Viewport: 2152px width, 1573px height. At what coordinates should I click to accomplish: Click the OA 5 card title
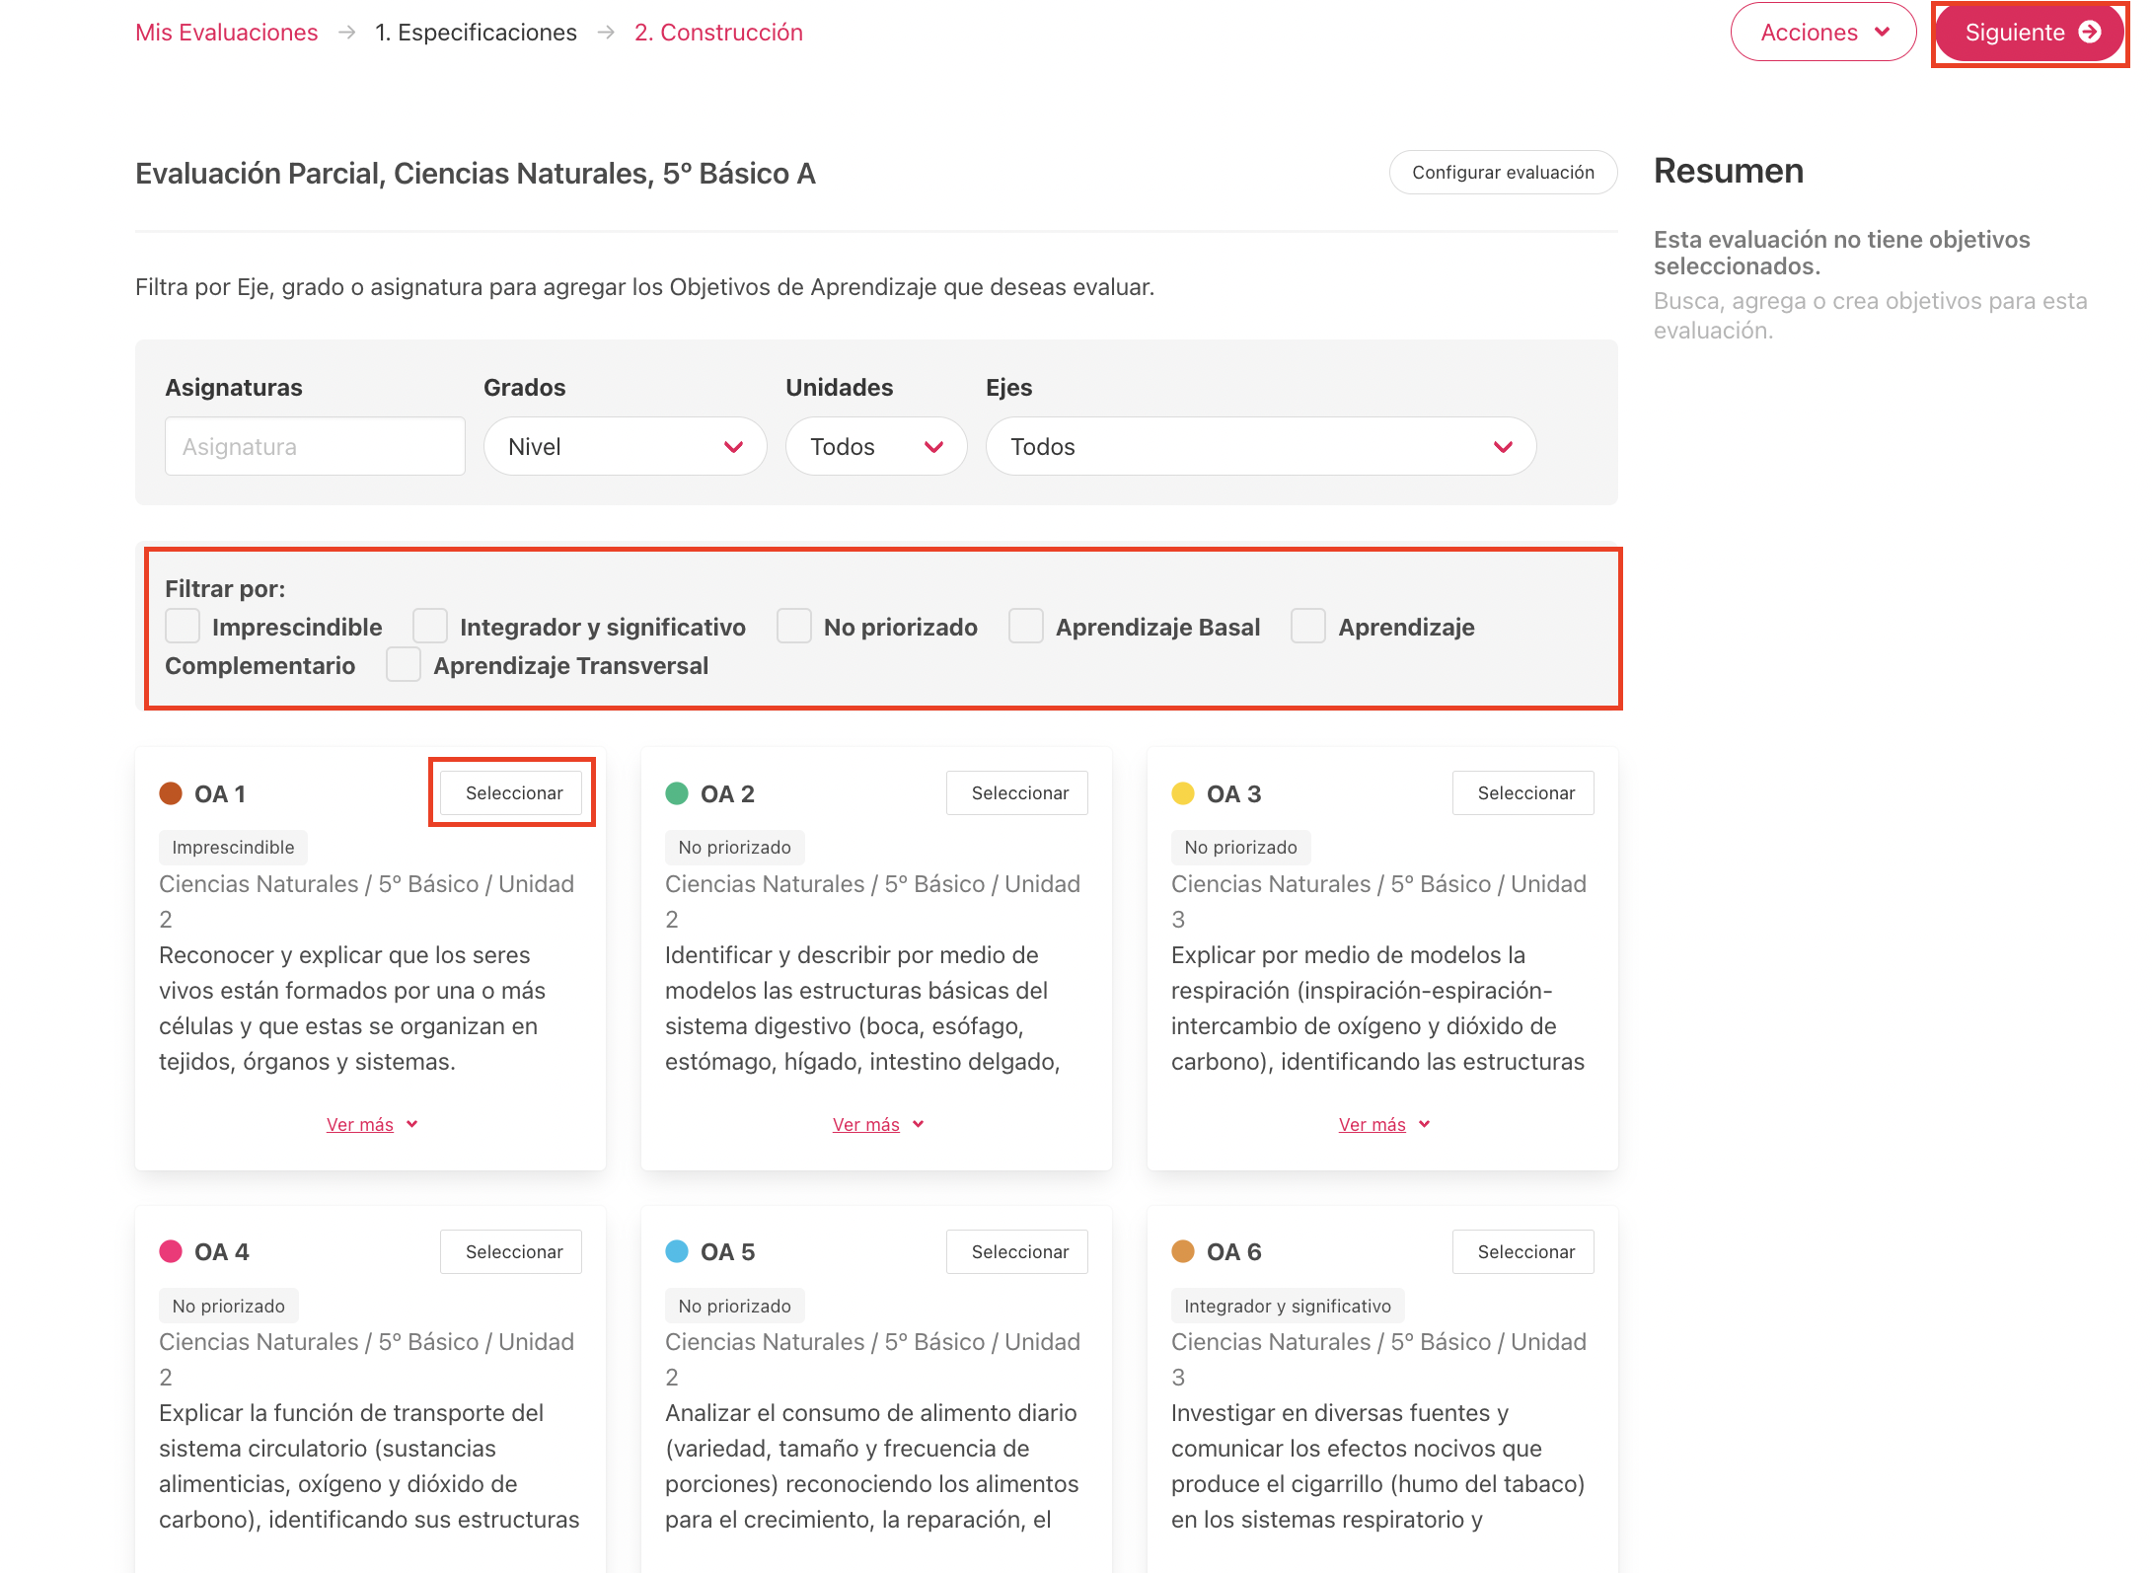pyautogui.click(x=727, y=1251)
